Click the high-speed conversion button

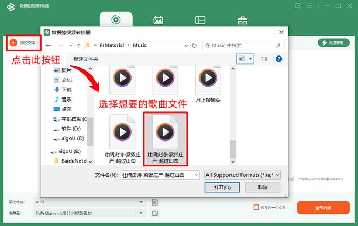(334, 43)
